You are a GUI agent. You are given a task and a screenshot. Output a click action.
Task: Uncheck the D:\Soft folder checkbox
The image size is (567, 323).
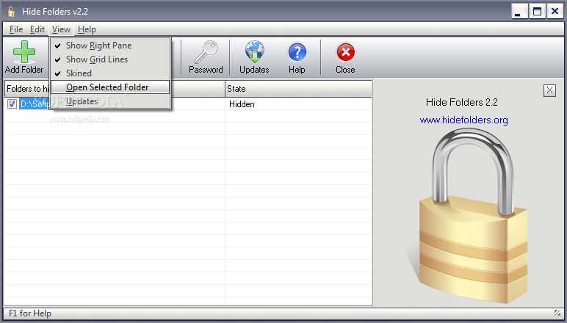pos(12,104)
